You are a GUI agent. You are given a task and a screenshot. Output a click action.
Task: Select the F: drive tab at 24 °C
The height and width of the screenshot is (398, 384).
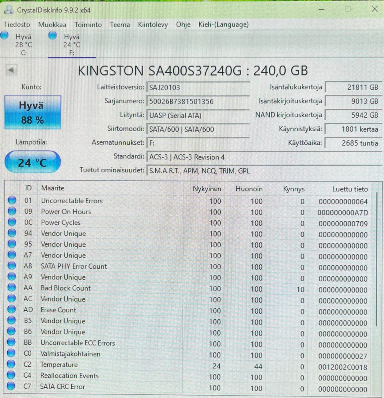tap(71, 44)
